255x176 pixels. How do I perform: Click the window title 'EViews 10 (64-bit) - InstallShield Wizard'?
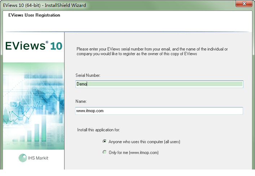click(44, 5)
